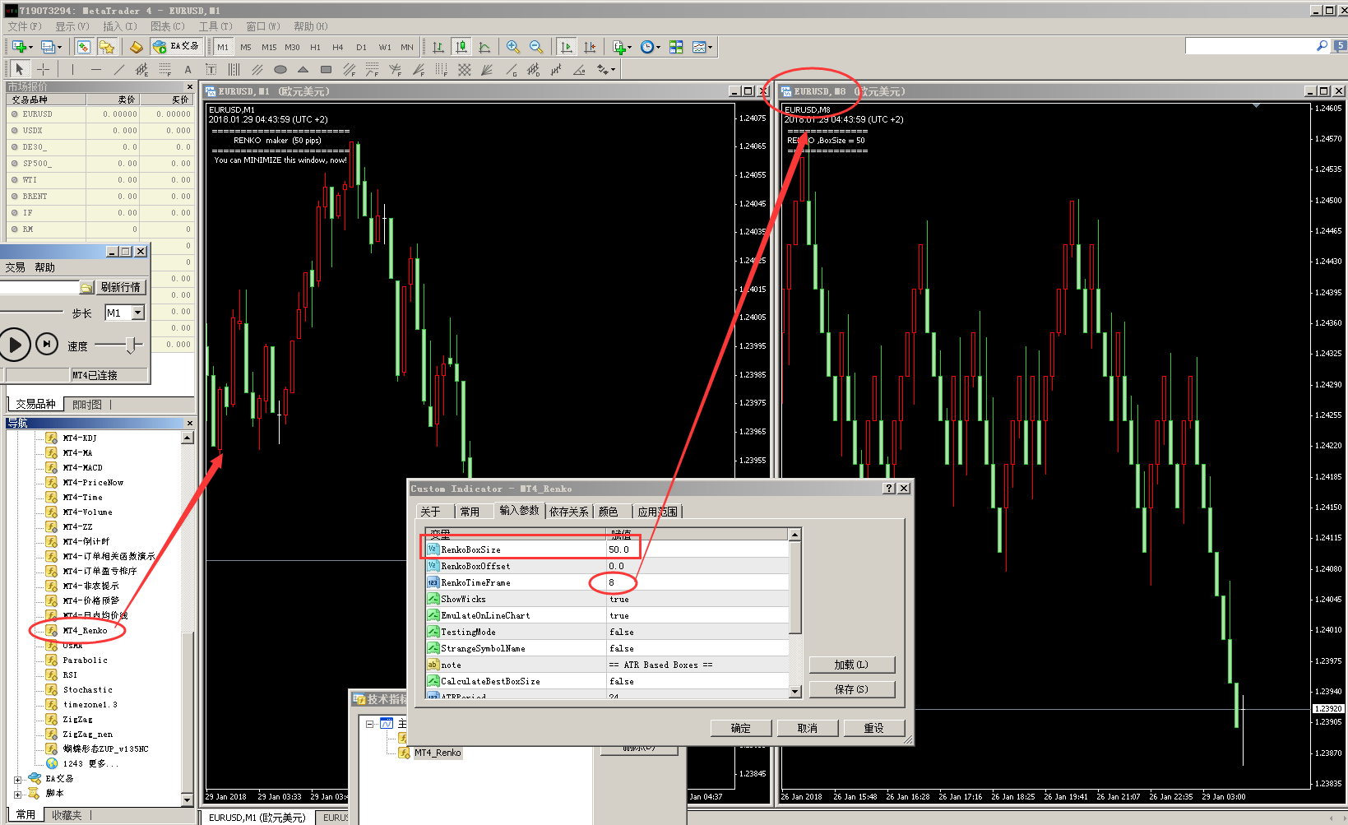The image size is (1348, 825).
Task: Switch to the 依存关系 tab
Action: click(x=569, y=512)
